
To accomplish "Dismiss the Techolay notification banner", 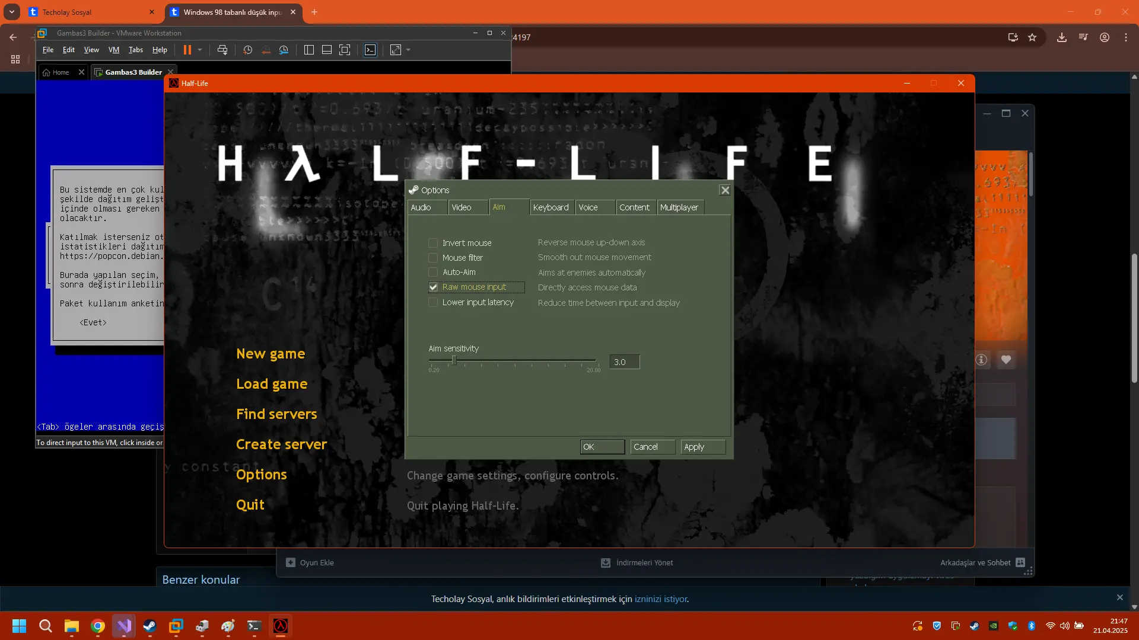I will tap(1120, 597).
